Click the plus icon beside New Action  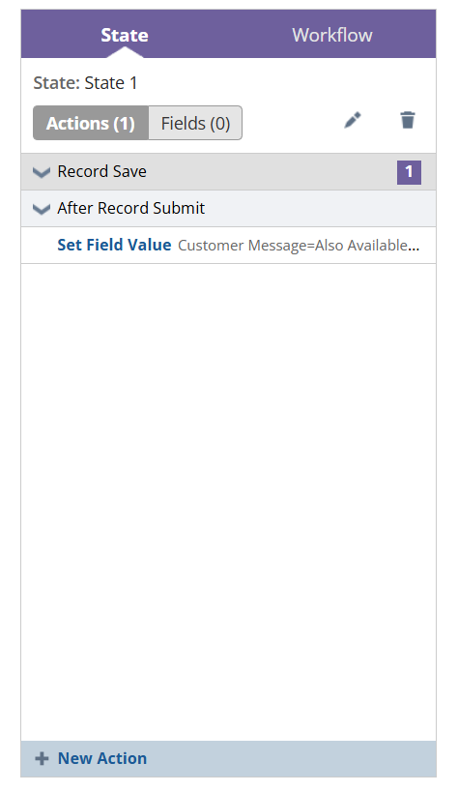42,758
